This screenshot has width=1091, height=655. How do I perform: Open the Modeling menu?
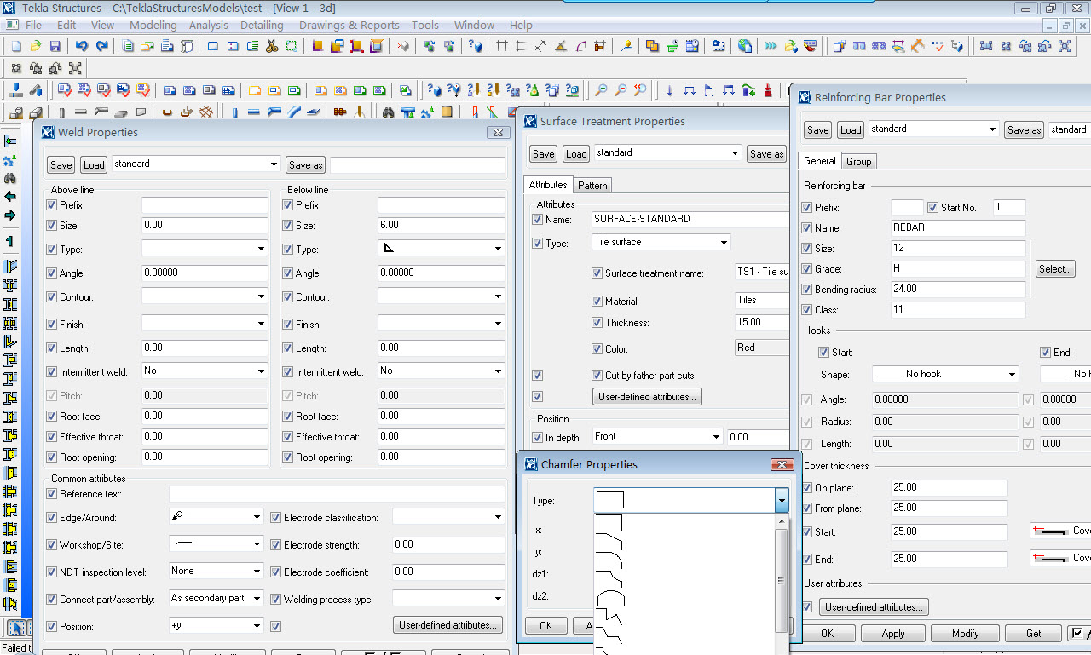153,25
